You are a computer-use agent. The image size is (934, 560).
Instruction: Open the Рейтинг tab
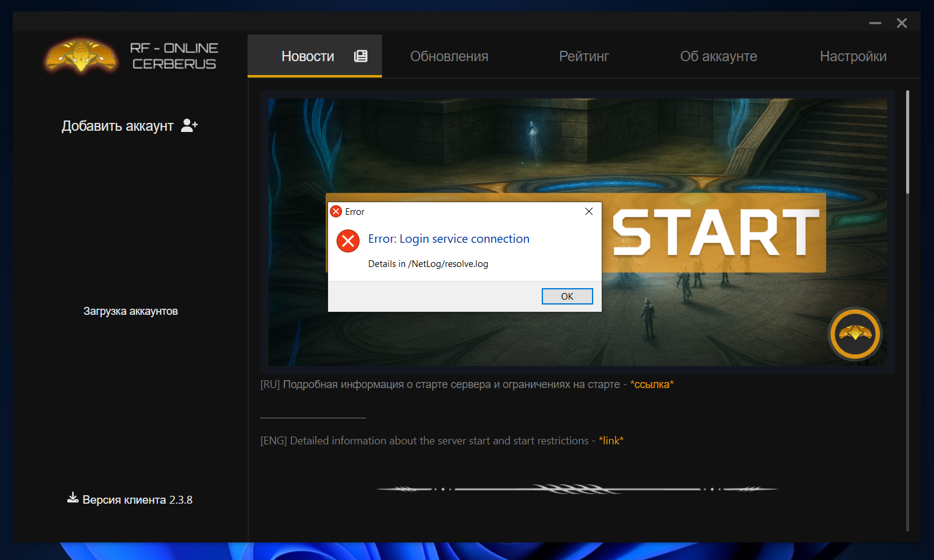pyautogui.click(x=584, y=56)
